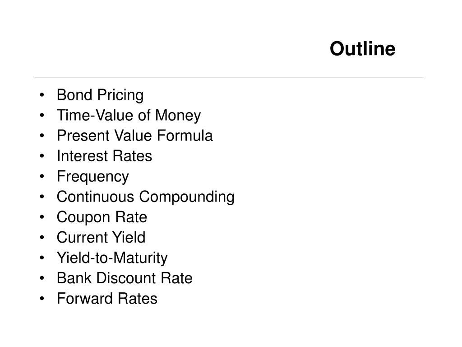
Task: Click the bullet dot beside Frequency
Action: point(42,177)
